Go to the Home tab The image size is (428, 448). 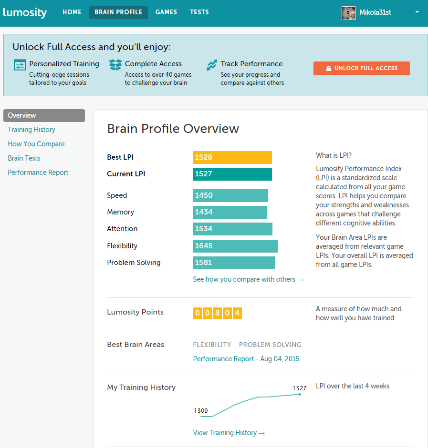(x=72, y=12)
